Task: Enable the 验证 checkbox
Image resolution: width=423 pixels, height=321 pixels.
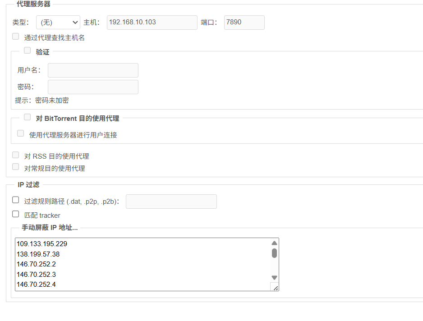Action: click(x=28, y=50)
